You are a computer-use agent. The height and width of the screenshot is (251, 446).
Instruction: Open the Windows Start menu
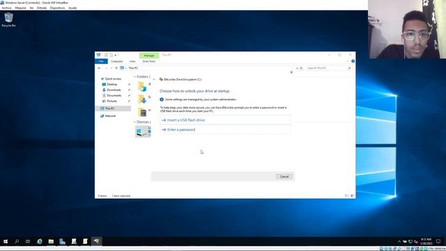pos(6,241)
